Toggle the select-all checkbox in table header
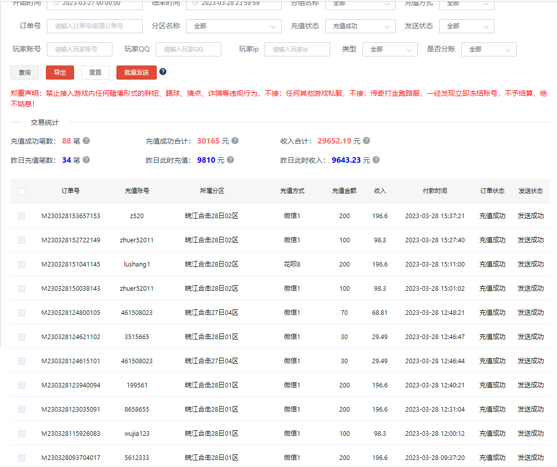This screenshot has width=557, height=467. [22, 191]
